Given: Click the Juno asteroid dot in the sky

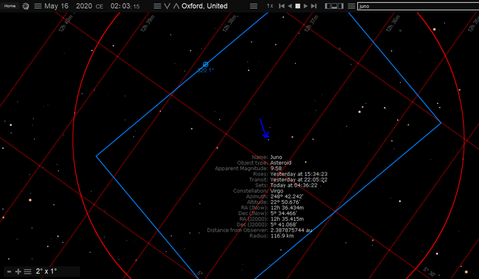Looking at the screenshot, I should point(268,140).
